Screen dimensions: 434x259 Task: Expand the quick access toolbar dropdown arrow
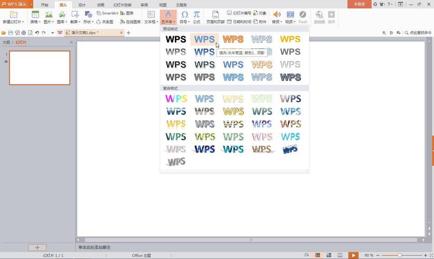pos(52,33)
